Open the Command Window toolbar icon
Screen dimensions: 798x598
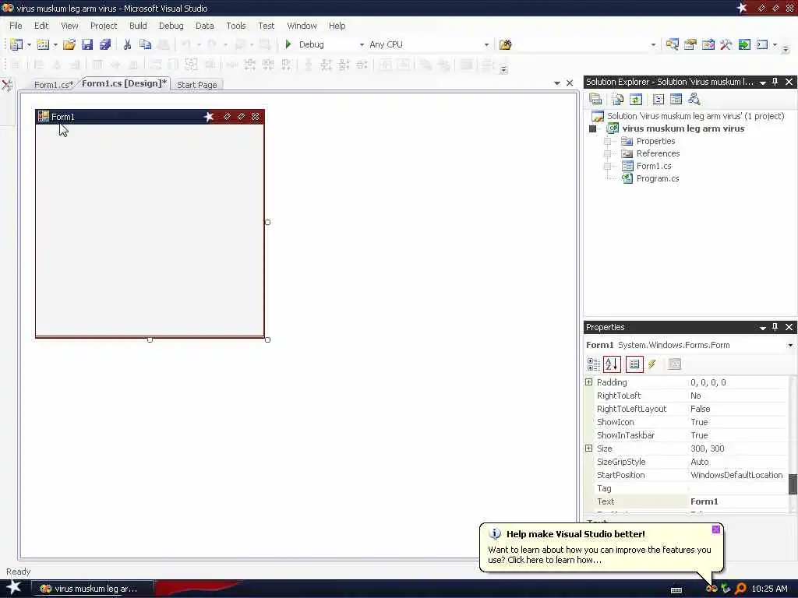762,44
